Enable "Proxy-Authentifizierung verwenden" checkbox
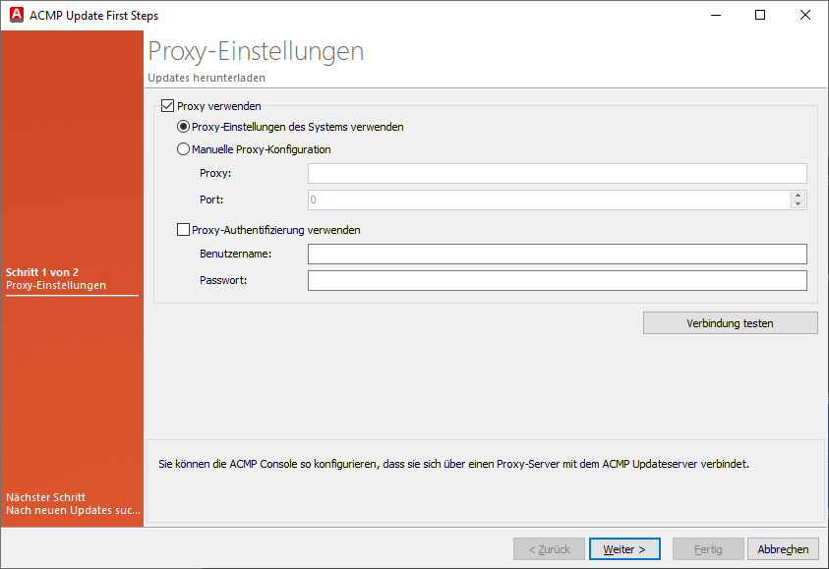The height and width of the screenshot is (569, 829). pyautogui.click(x=183, y=230)
